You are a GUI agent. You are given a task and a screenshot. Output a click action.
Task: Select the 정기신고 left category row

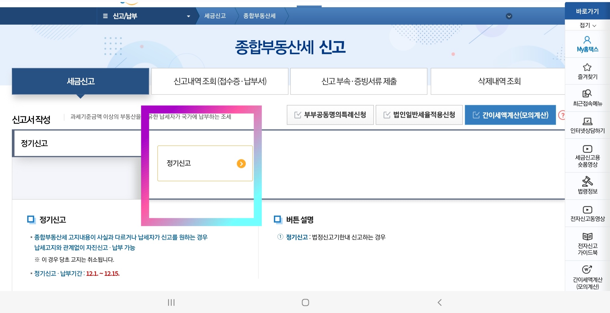[77, 143]
